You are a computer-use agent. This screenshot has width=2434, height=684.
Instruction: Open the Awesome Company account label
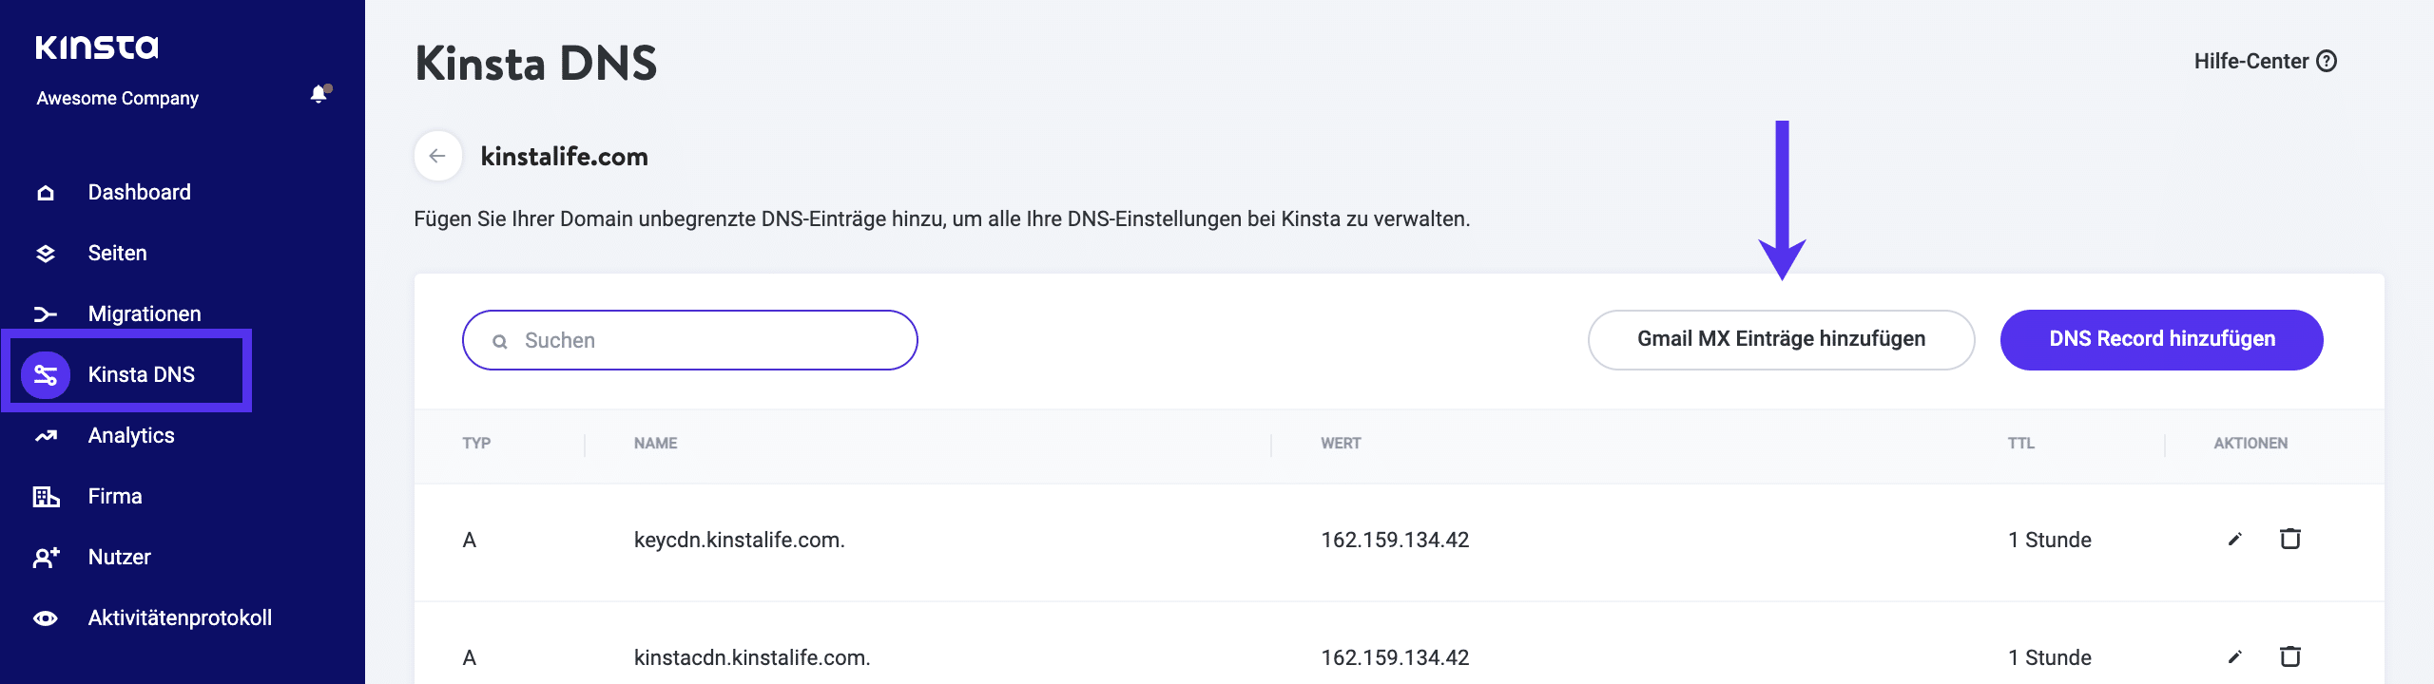[x=117, y=97]
